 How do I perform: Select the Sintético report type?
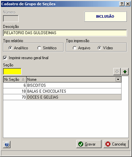[x=39, y=48]
